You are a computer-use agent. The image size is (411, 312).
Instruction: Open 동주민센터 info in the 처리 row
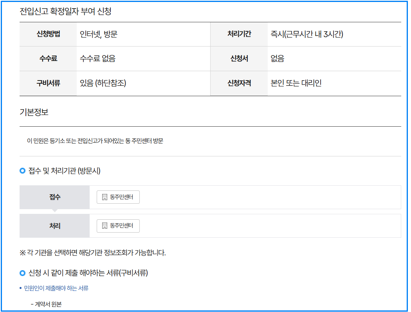pyautogui.click(x=118, y=226)
